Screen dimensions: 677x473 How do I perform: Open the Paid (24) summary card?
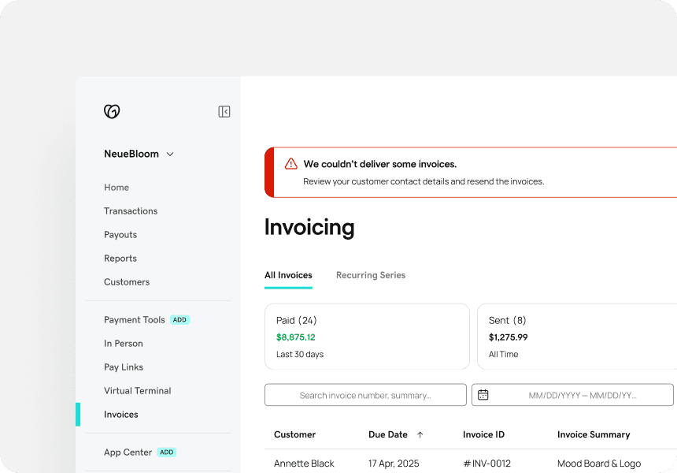coord(367,337)
